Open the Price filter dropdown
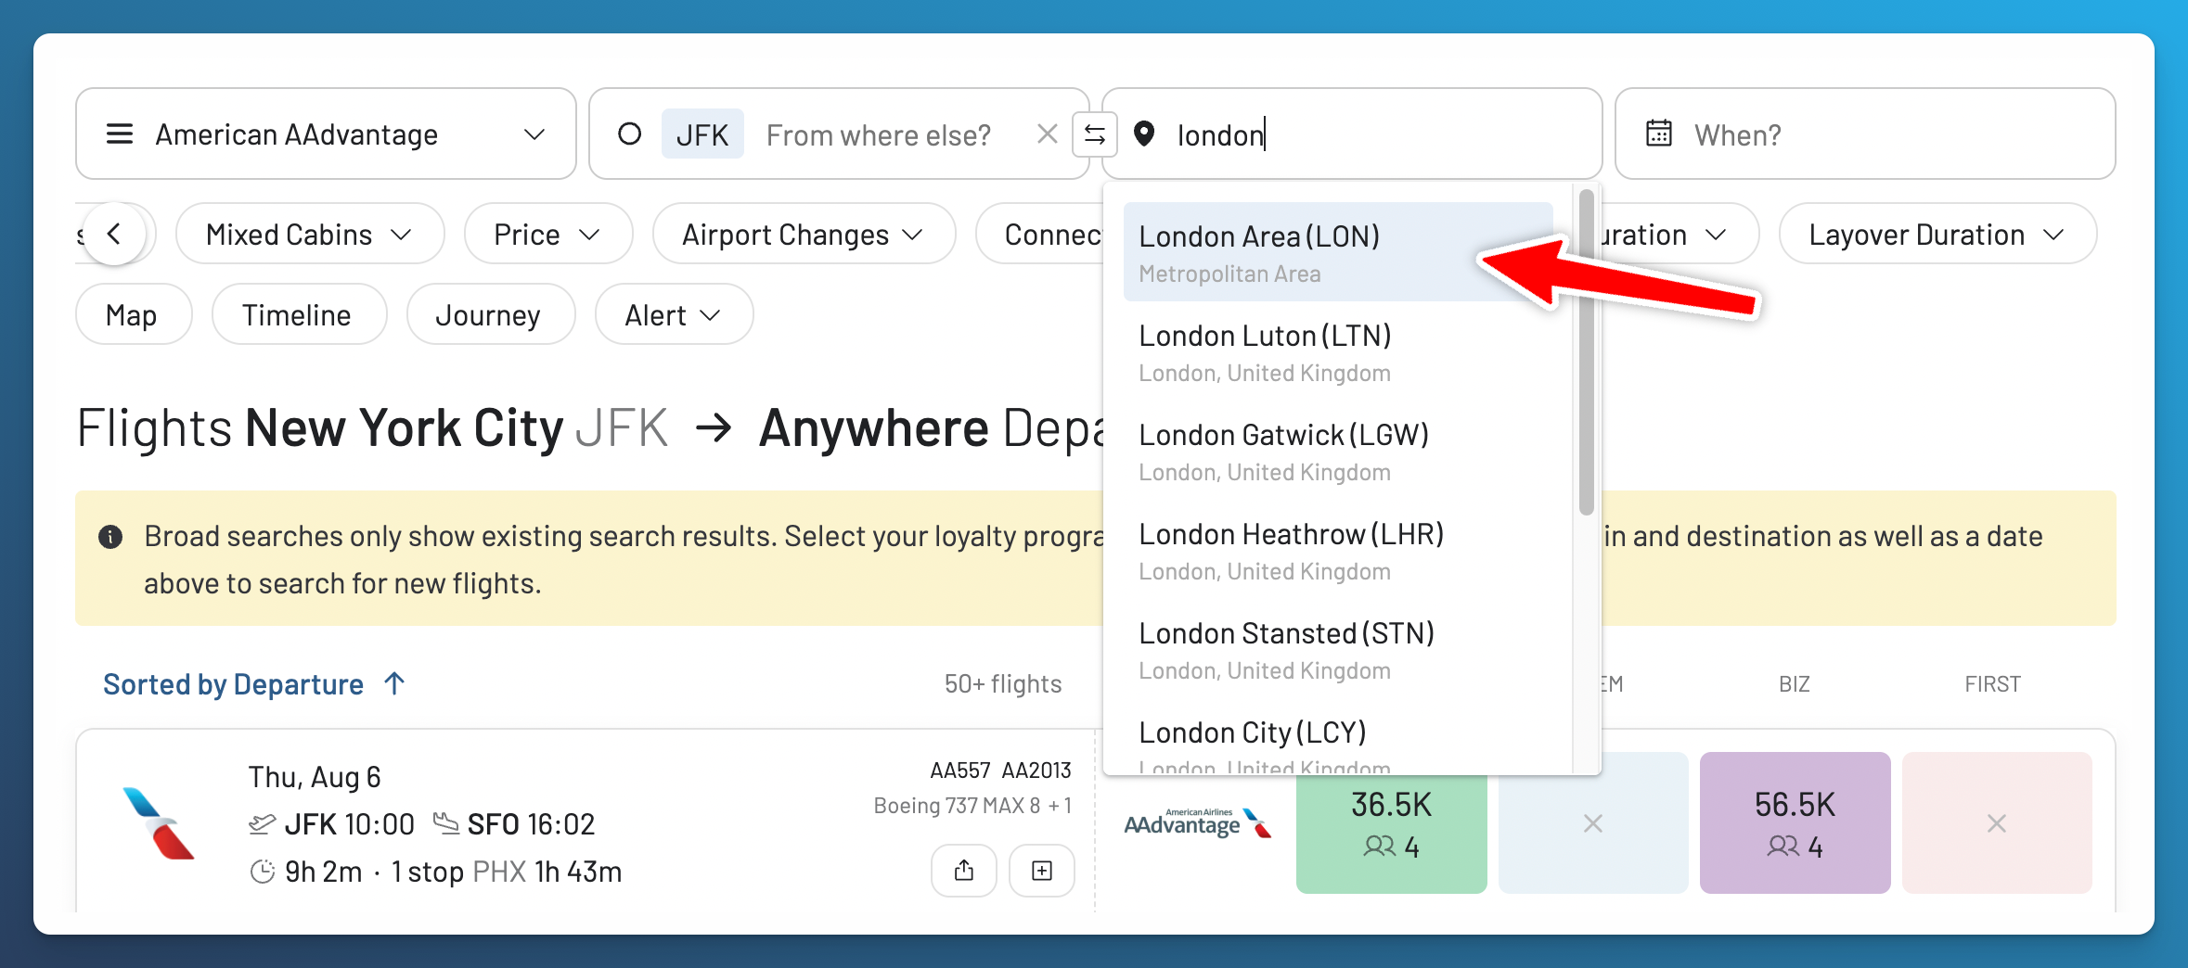This screenshot has width=2188, height=968. [x=548, y=235]
